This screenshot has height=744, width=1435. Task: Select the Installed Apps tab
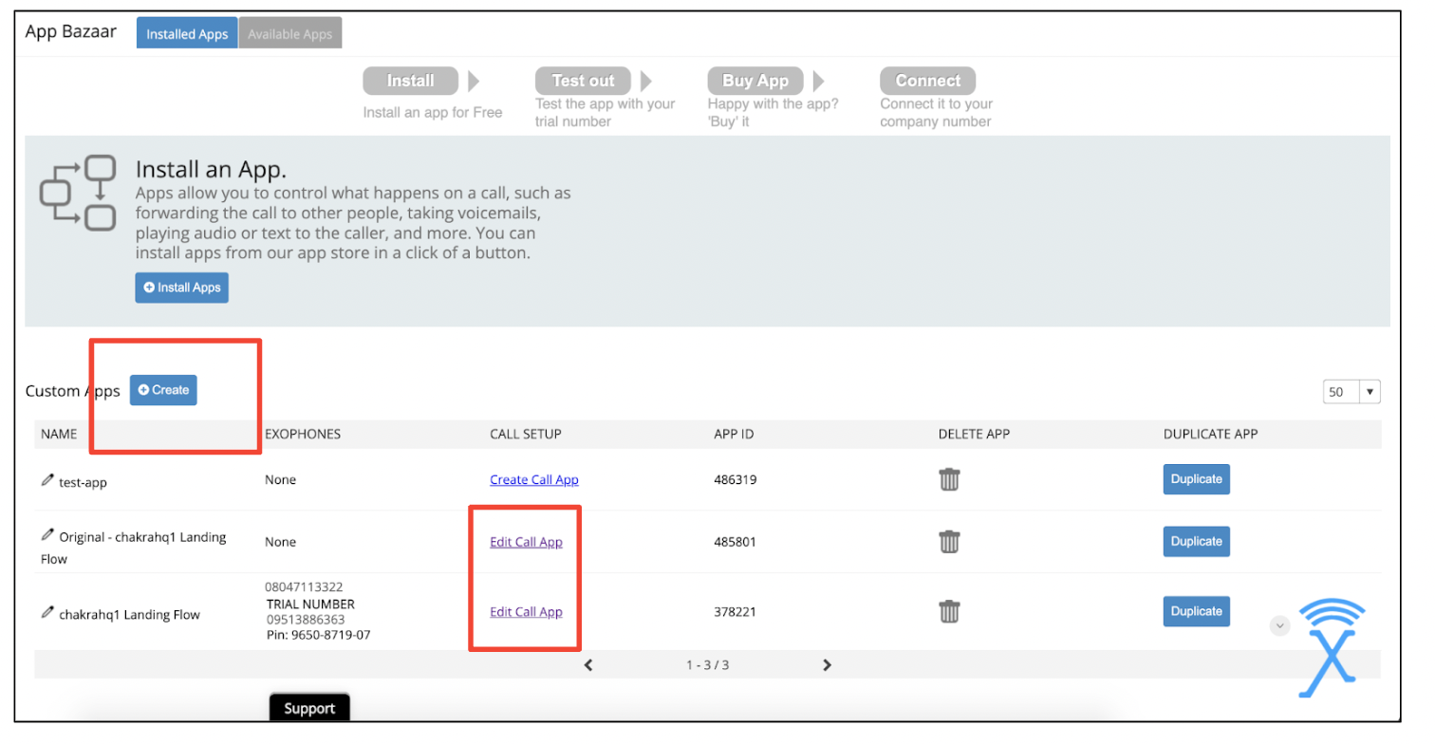[186, 32]
